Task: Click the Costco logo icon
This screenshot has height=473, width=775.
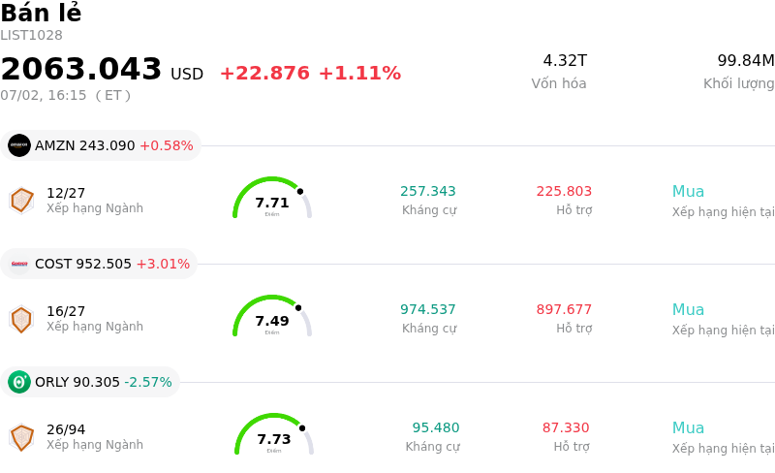Action: pyautogui.click(x=19, y=264)
